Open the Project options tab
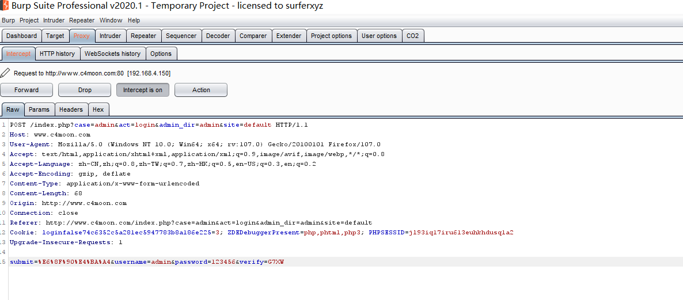 [x=332, y=36]
